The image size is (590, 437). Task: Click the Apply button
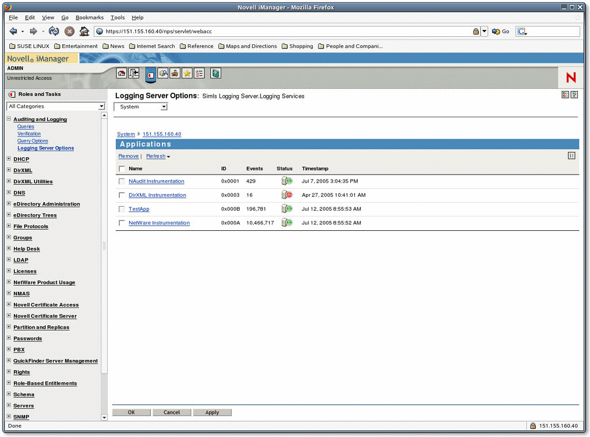pos(212,412)
